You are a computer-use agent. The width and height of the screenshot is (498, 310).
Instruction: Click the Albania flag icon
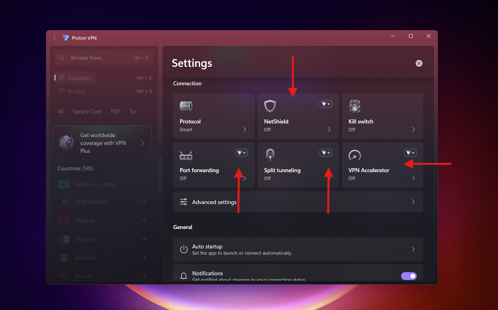click(64, 220)
